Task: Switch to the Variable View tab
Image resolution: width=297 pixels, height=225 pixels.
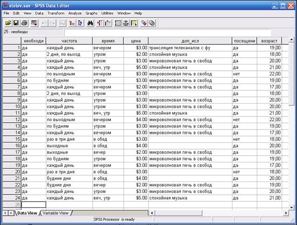Action: pyautogui.click(x=56, y=213)
